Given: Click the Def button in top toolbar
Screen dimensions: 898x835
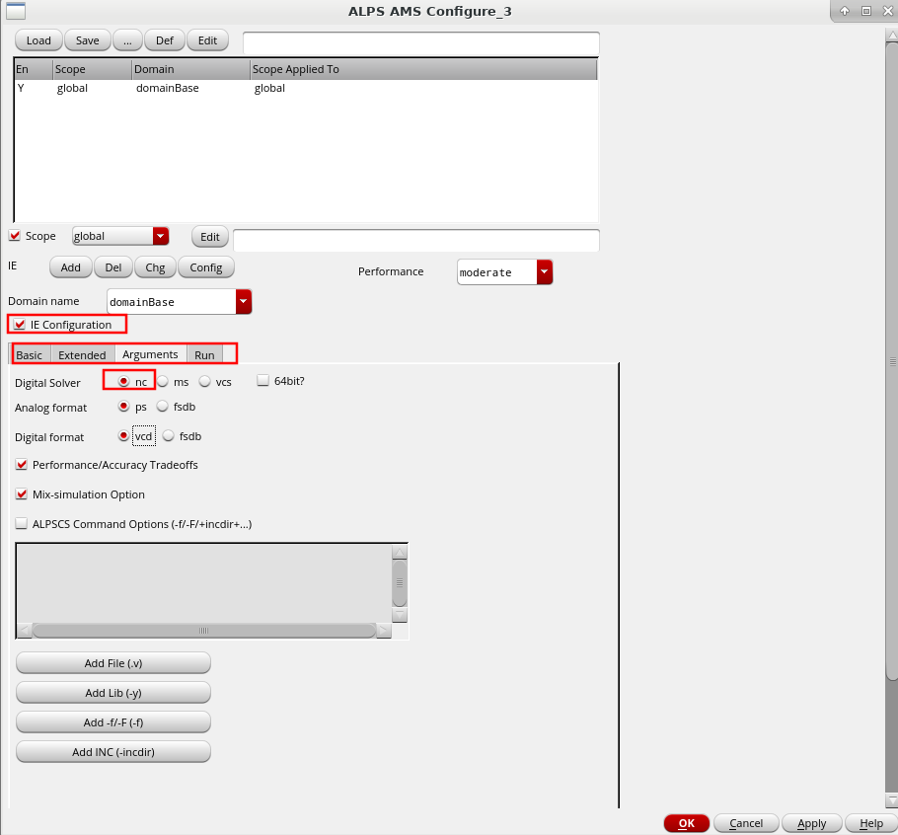Looking at the screenshot, I should [x=164, y=40].
